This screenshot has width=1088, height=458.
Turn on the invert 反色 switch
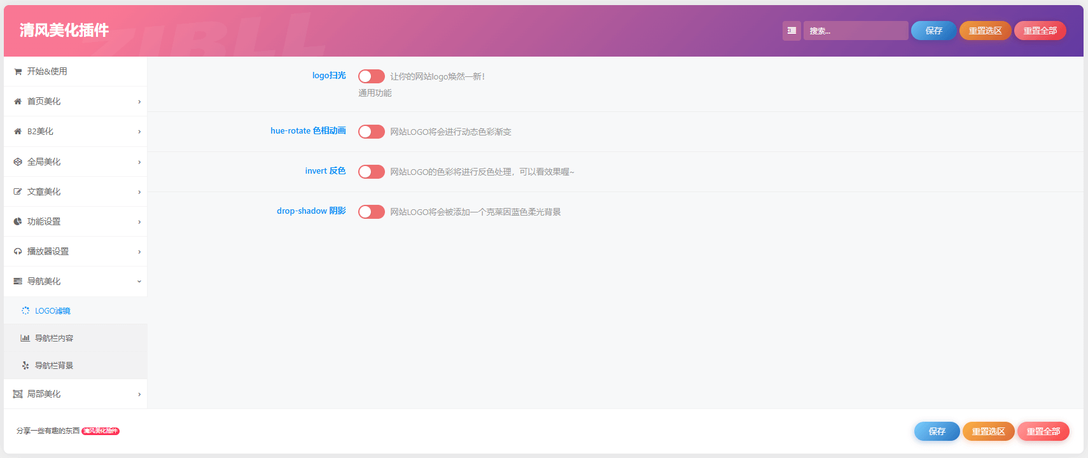372,172
